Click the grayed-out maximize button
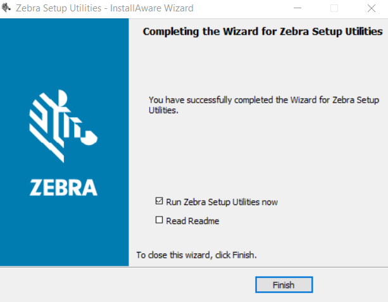388x302 pixels. click(x=334, y=8)
